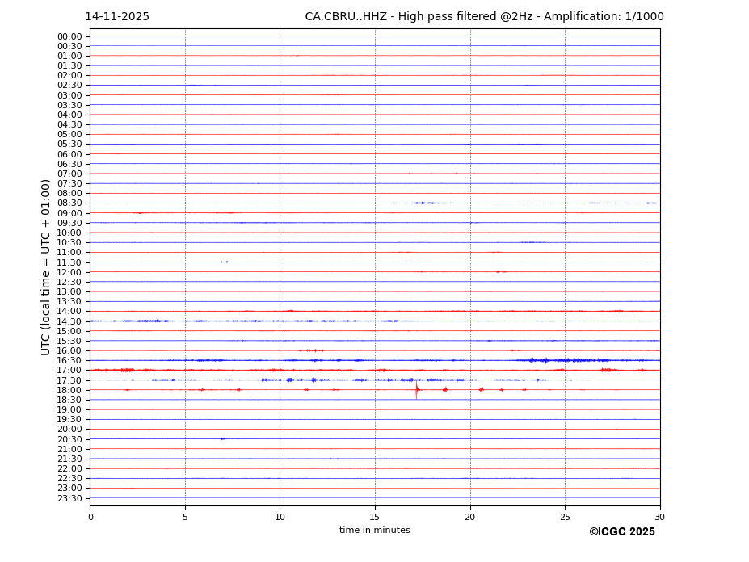Click the 14-11-2025 date label
This screenshot has width=749, height=562.
point(117,17)
